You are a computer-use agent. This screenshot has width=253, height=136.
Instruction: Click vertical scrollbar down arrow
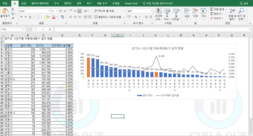tap(251, 134)
